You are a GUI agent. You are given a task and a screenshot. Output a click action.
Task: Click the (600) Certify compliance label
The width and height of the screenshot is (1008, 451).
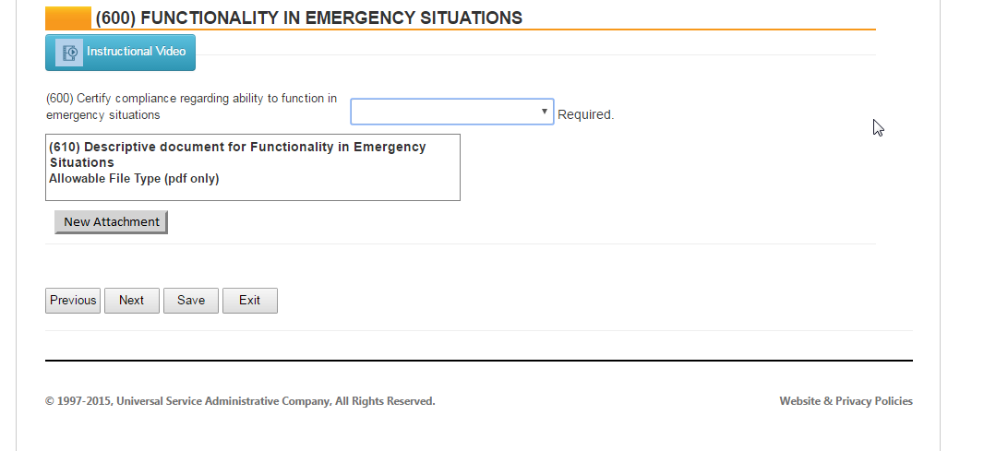(191, 106)
